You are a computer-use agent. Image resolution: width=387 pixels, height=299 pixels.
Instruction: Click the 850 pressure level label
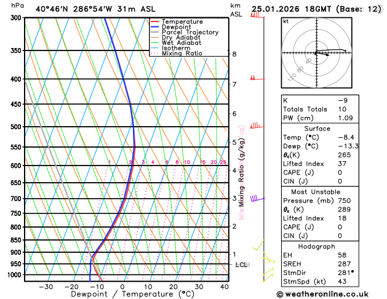tap(17, 240)
